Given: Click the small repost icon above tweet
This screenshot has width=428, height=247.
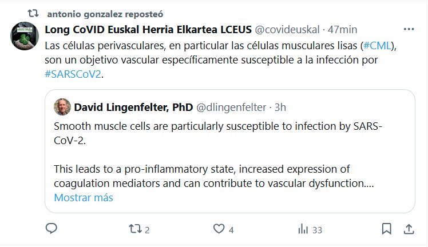Looking at the screenshot, I should click(x=33, y=11).
